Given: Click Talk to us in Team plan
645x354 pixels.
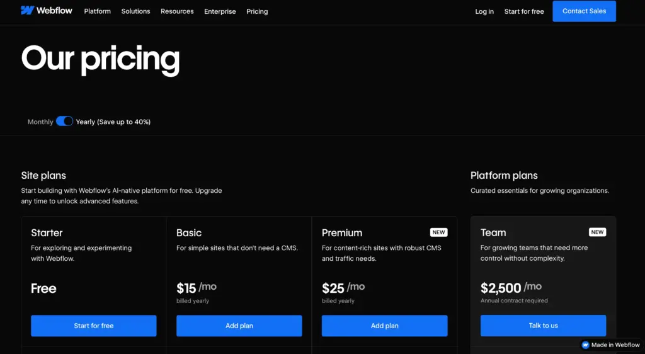Looking at the screenshot, I should tap(543, 326).
